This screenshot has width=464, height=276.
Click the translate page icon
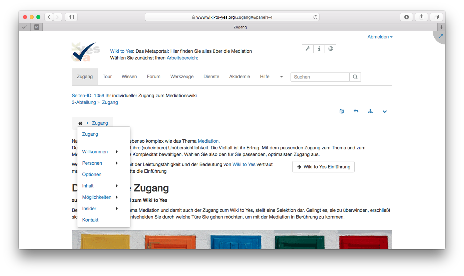(342, 111)
